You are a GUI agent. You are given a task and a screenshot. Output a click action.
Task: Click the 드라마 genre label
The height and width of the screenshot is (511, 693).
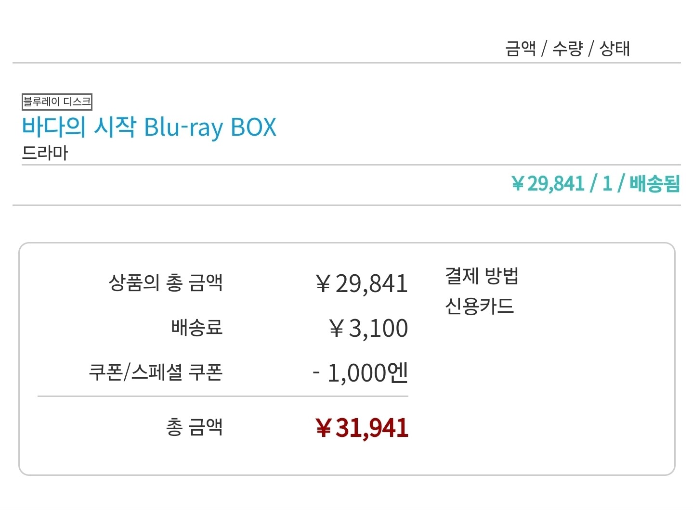pos(45,153)
